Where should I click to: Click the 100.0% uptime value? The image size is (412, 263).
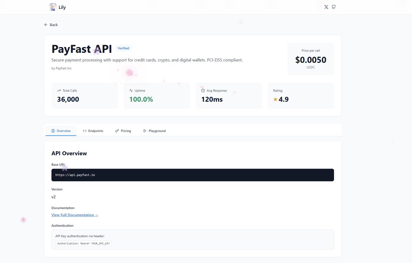[x=141, y=100]
